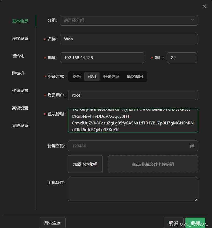Viewport: 212px width, 228px height.
Task: Click the 加载本地秘钥 button
Action: tap(85, 164)
